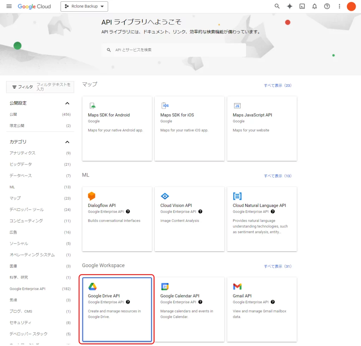
Task: Select the マップ category in sidebar
Action: pos(40,198)
